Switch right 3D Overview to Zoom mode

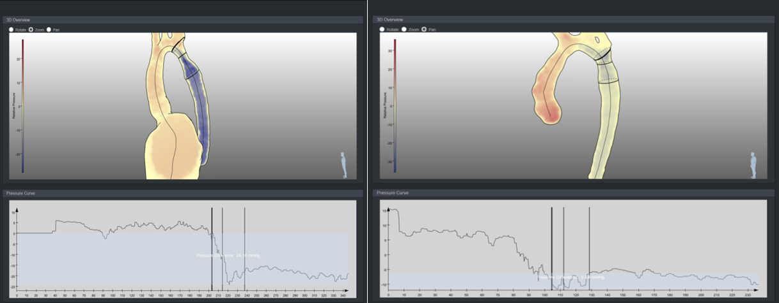point(405,29)
